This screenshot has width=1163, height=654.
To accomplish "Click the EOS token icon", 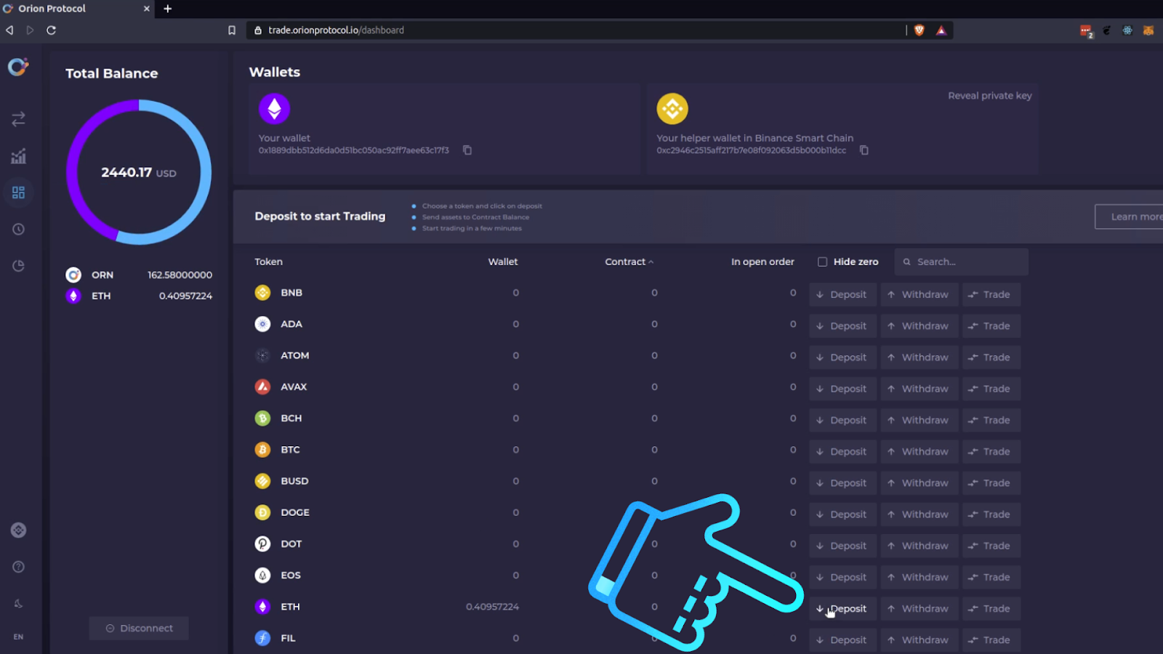I will (x=262, y=576).
